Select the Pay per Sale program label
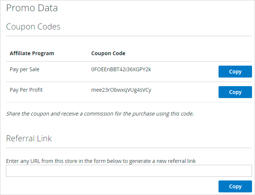 pos(25,69)
